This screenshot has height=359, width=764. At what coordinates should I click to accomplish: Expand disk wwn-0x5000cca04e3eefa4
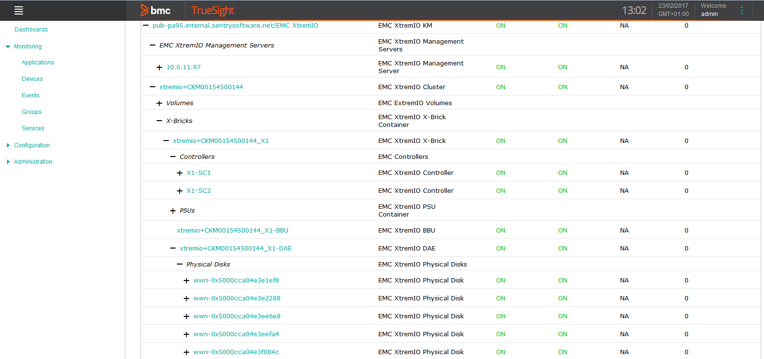(187, 334)
